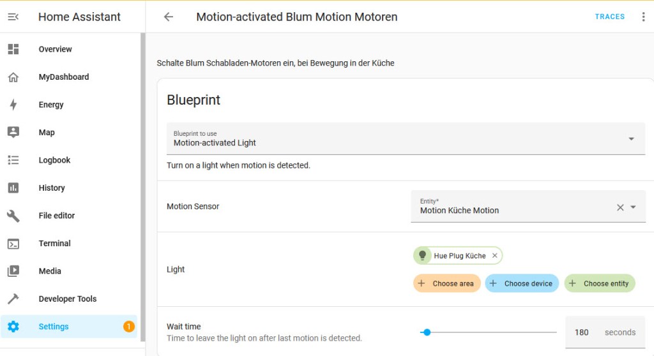Click the 180 seconds input field

(582, 332)
